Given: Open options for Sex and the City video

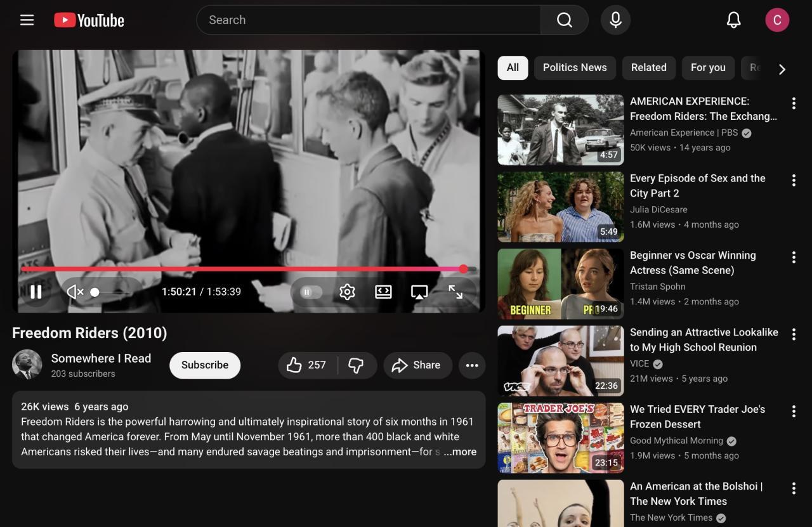Looking at the screenshot, I should tap(794, 181).
